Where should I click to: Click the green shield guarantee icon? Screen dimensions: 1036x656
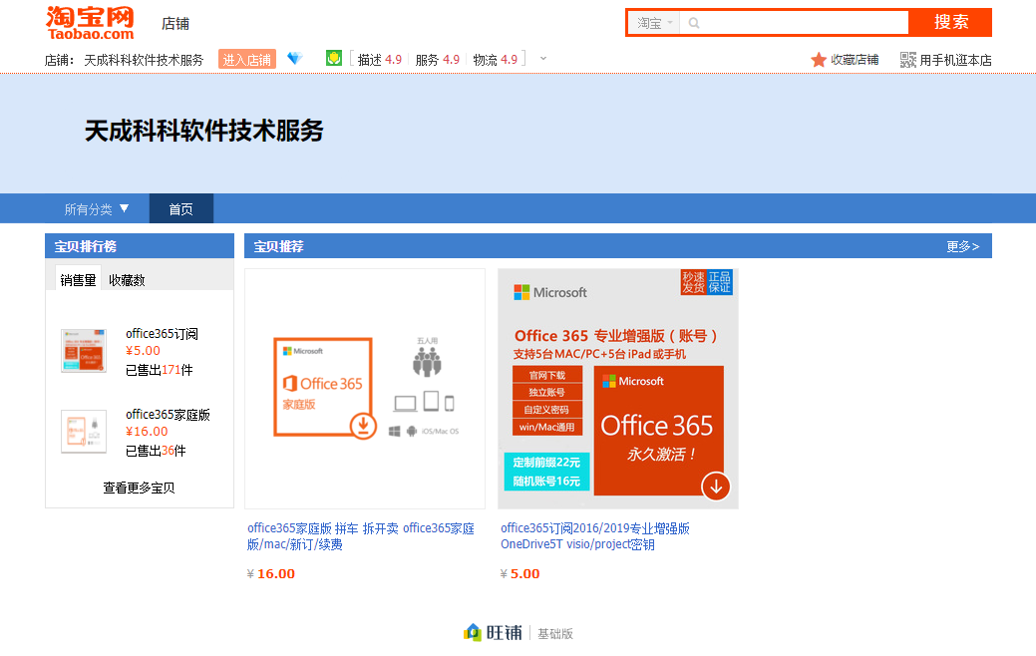[334, 58]
